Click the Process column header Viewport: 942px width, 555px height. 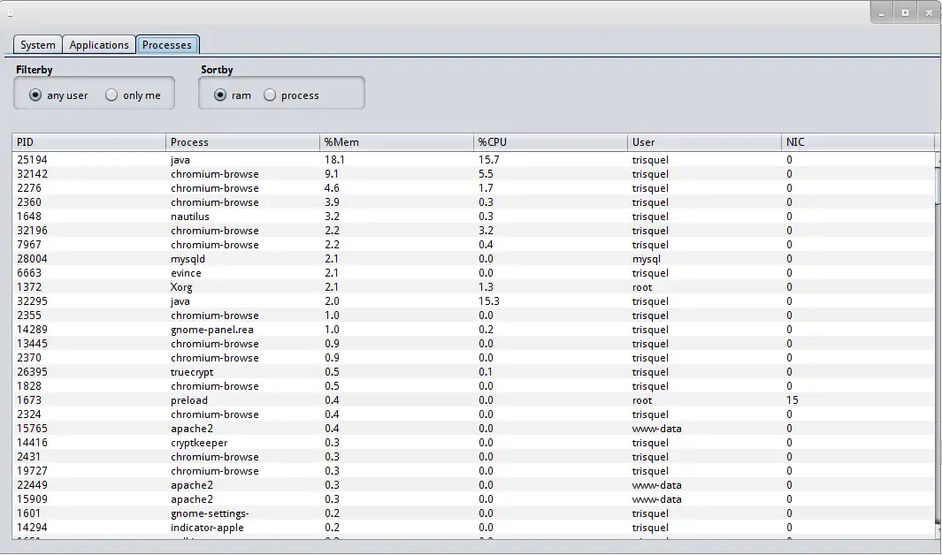(x=241, y=142)
